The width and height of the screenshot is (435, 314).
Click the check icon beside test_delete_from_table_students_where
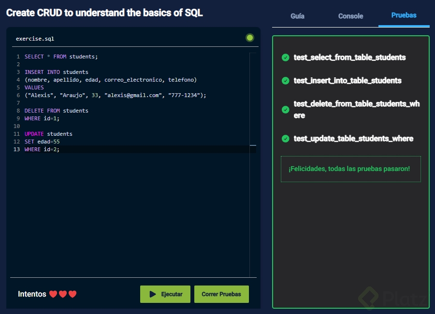click(x=286, y=110)
